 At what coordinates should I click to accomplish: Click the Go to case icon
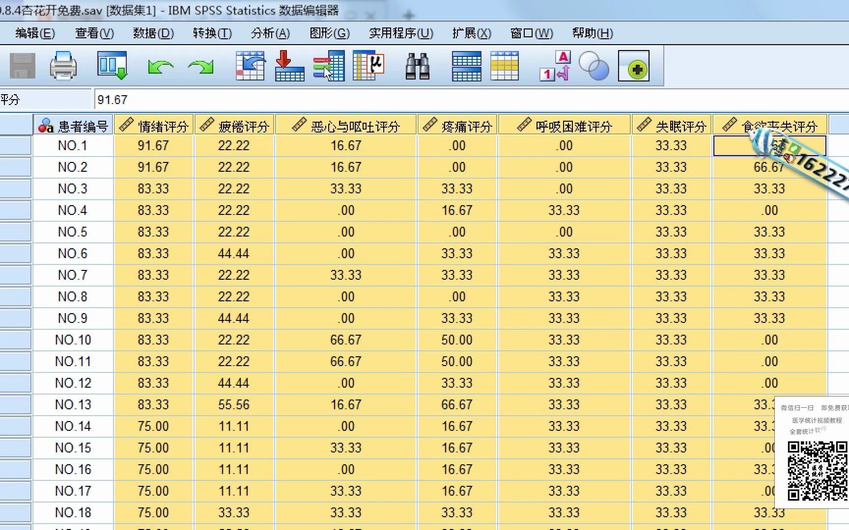click(251, 66)
